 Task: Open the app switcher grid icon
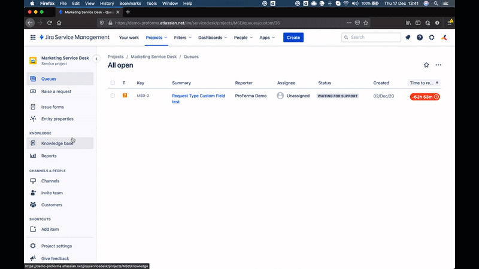[33, 38]
